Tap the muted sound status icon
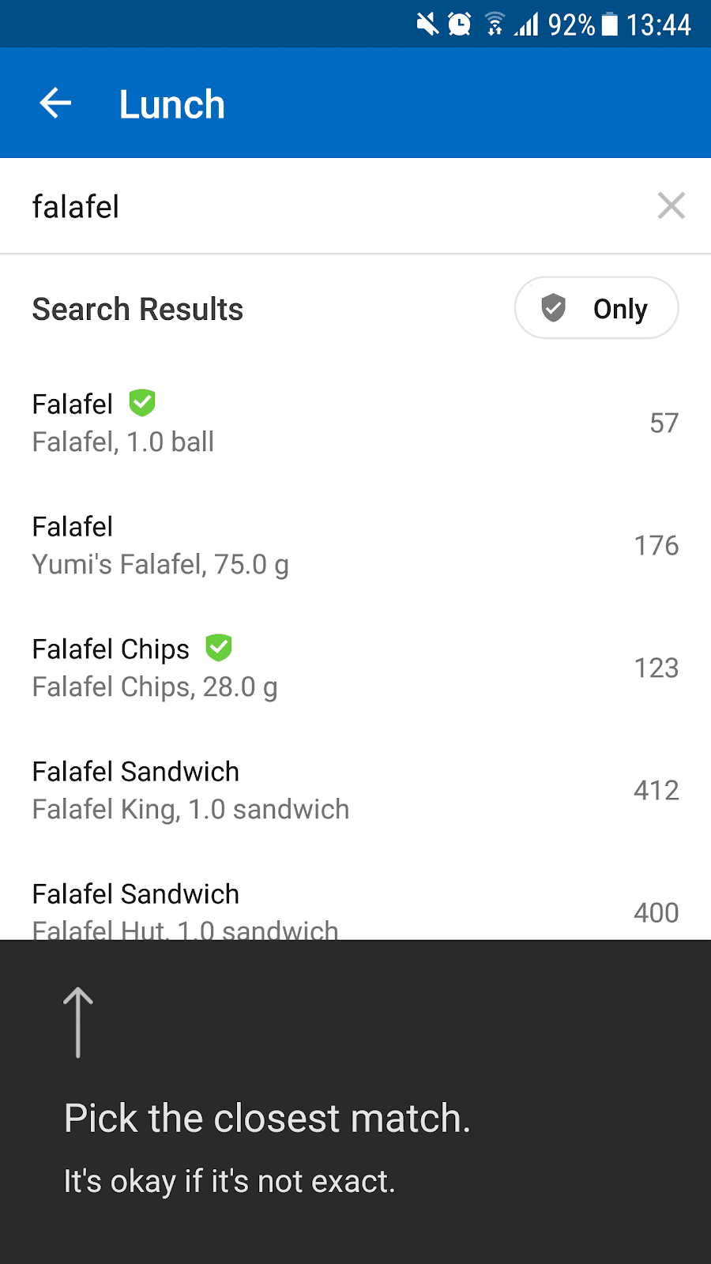711x1264 pixels. point(427,24)
